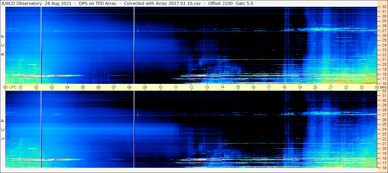Click hour '04' on the UTC time axis
Image resolution: width=388 pixels, height=173 pixels.
(67, 87)
